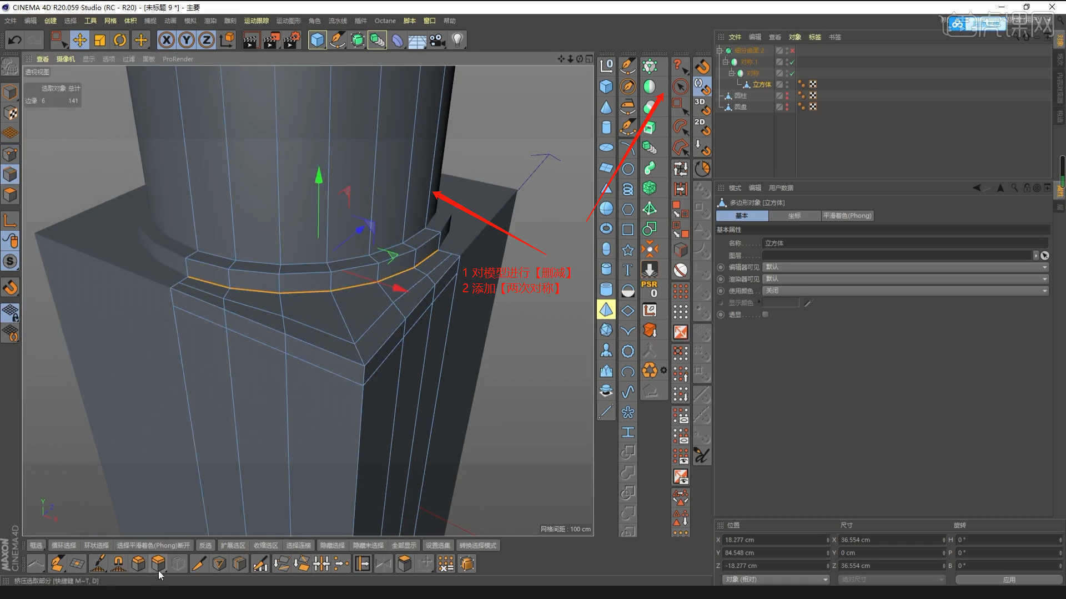Toggle the Y axis lock
The height and width of the screenshot is (599, 1066).
coord(187,40)
